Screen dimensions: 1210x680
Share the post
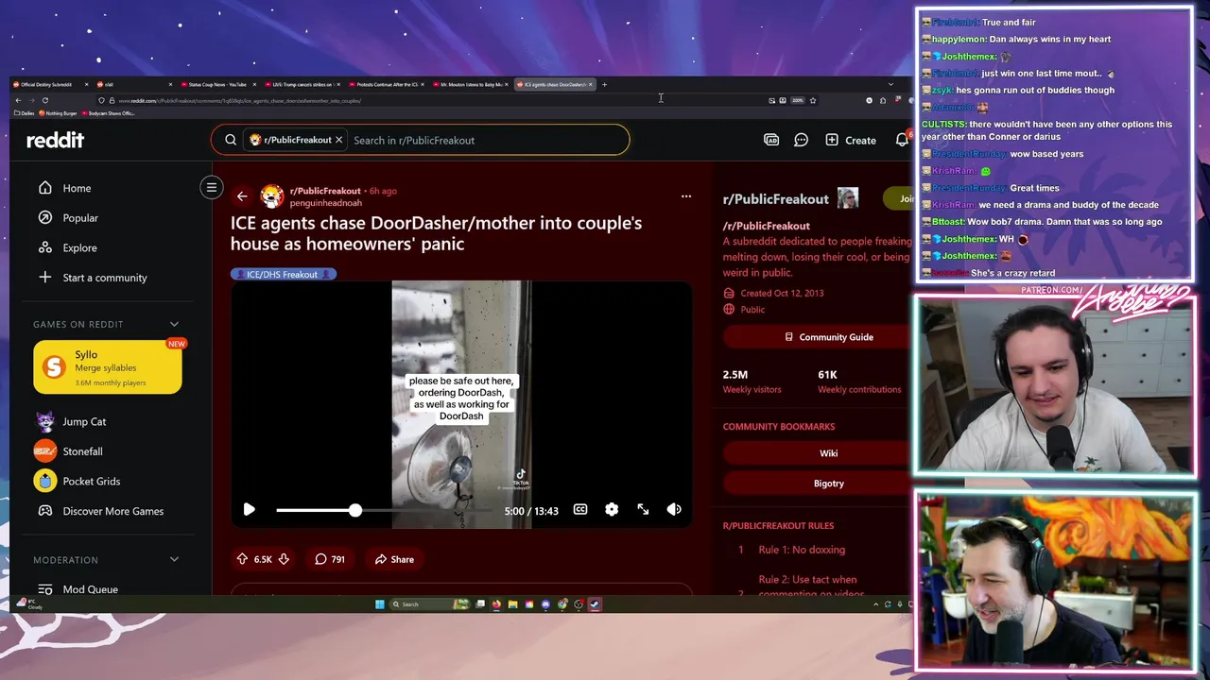(x=394, y=559)
